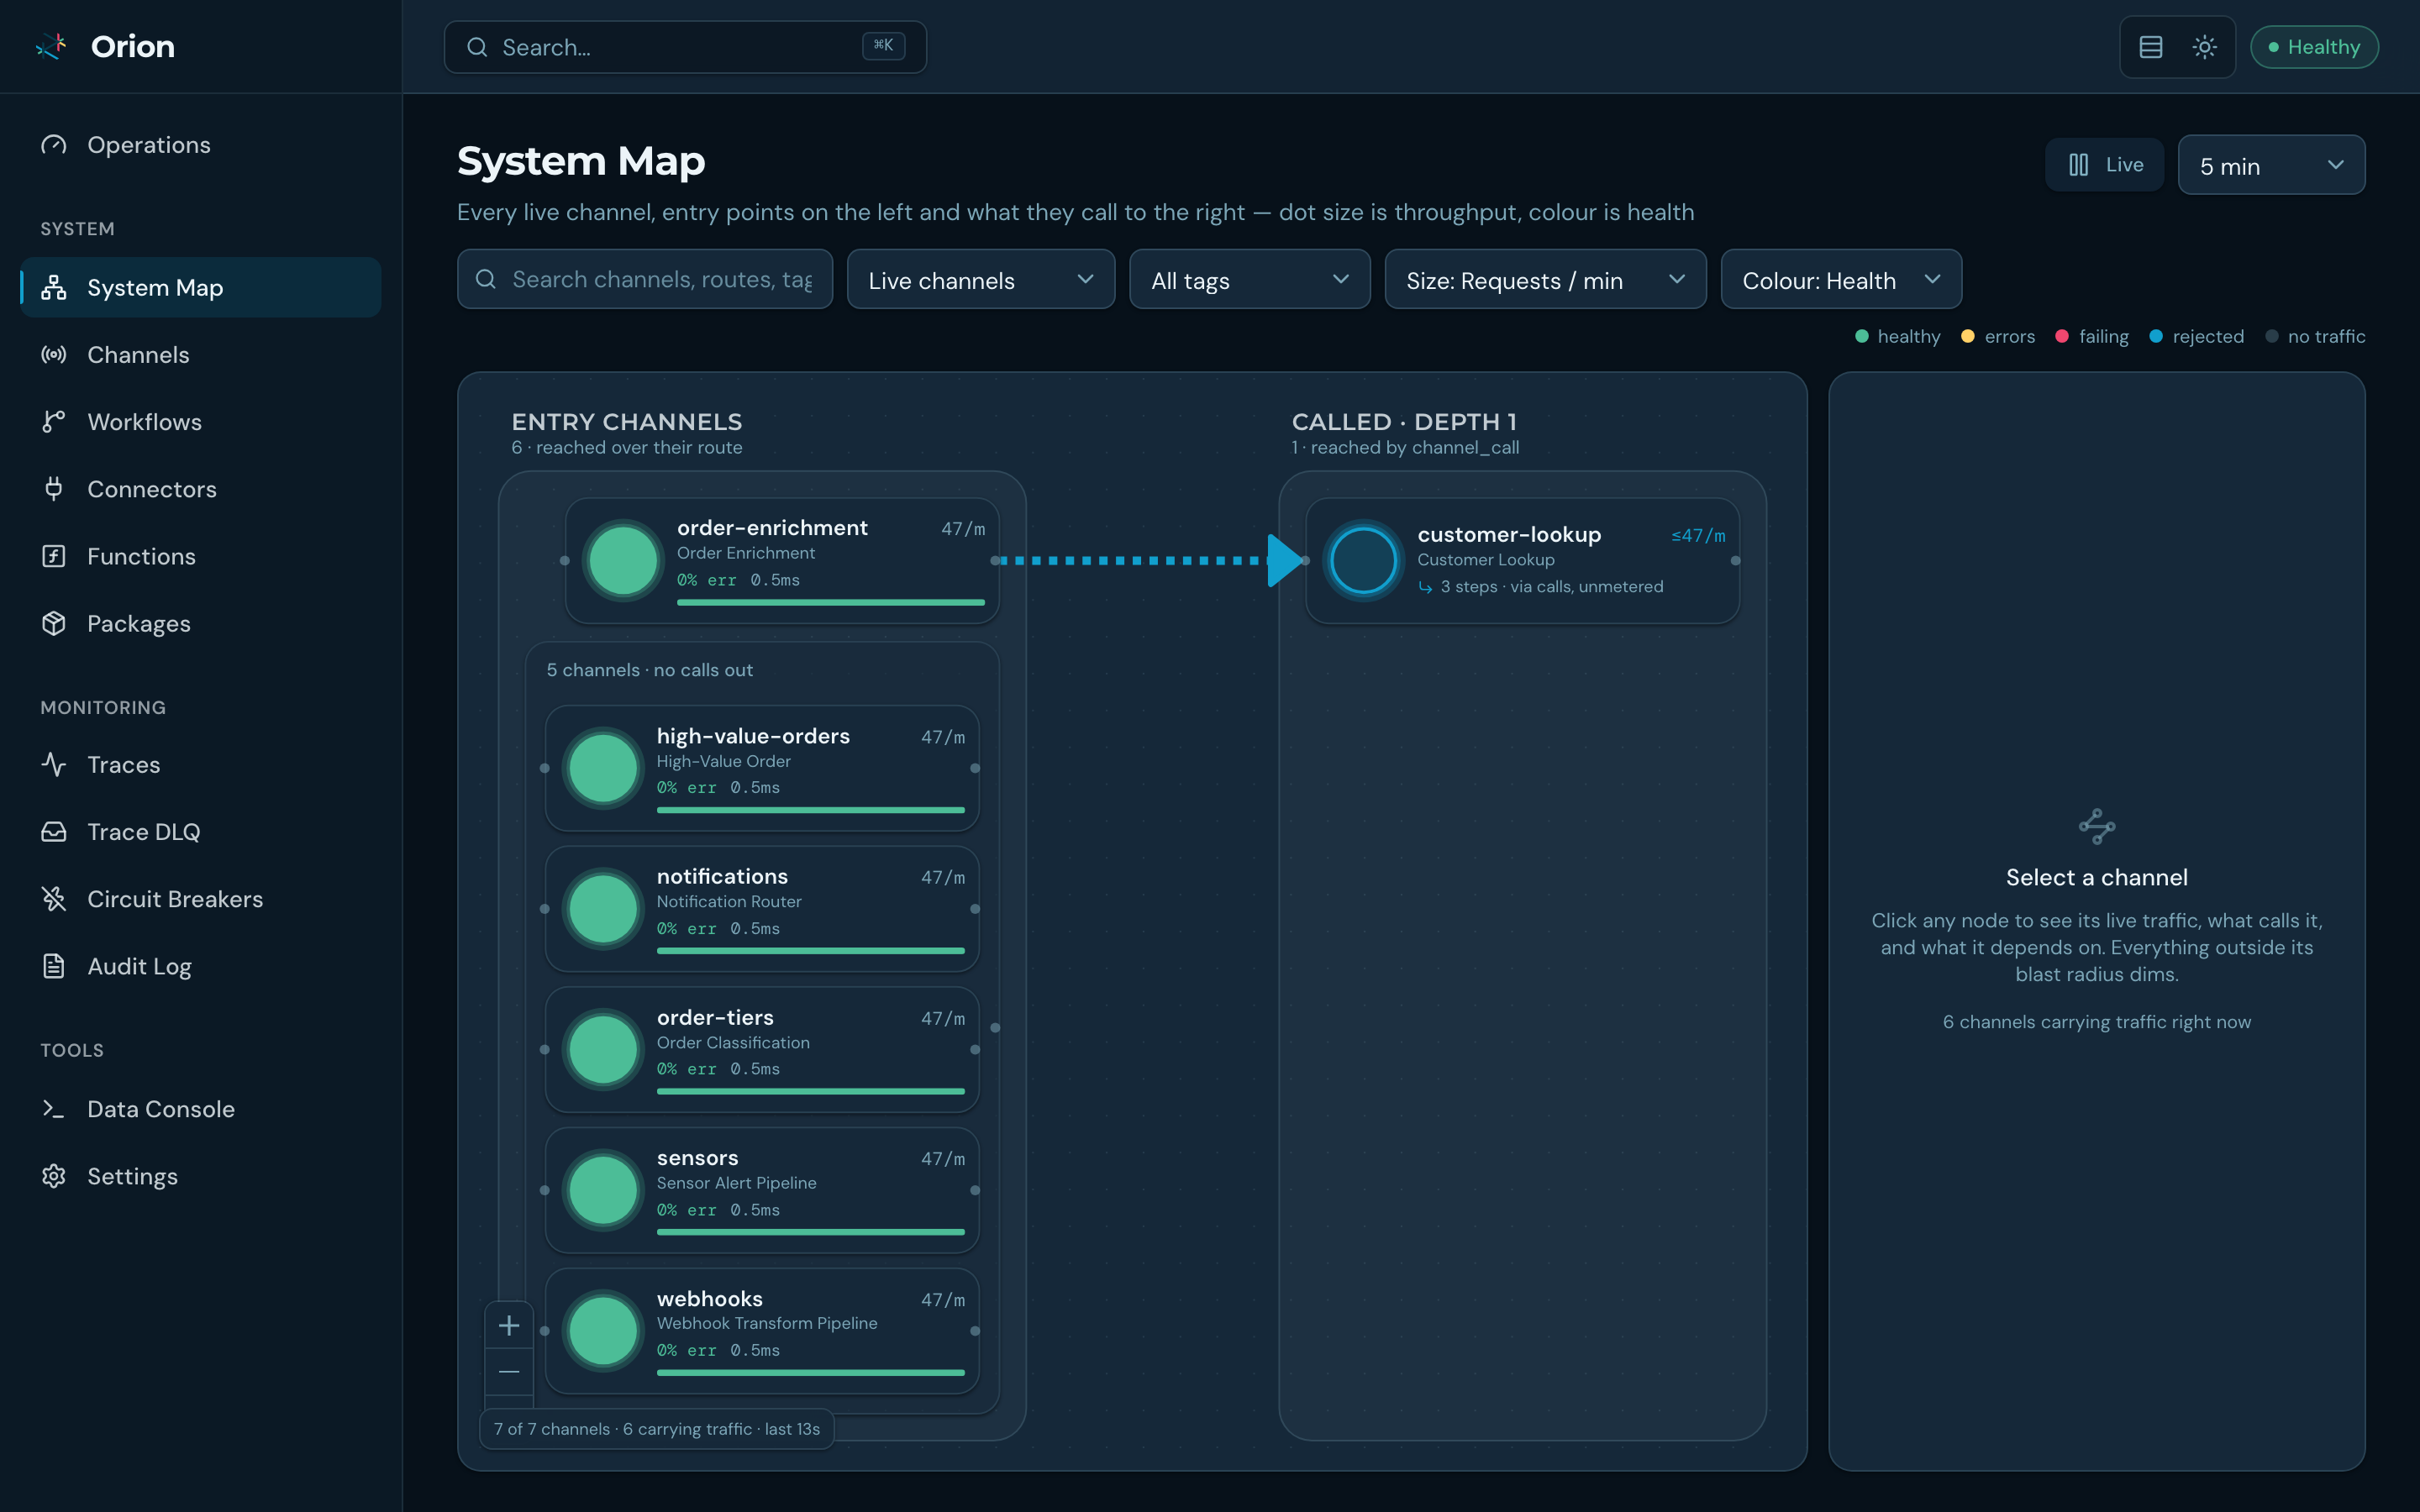Click the Healthy status badge

coord(2314,47)
